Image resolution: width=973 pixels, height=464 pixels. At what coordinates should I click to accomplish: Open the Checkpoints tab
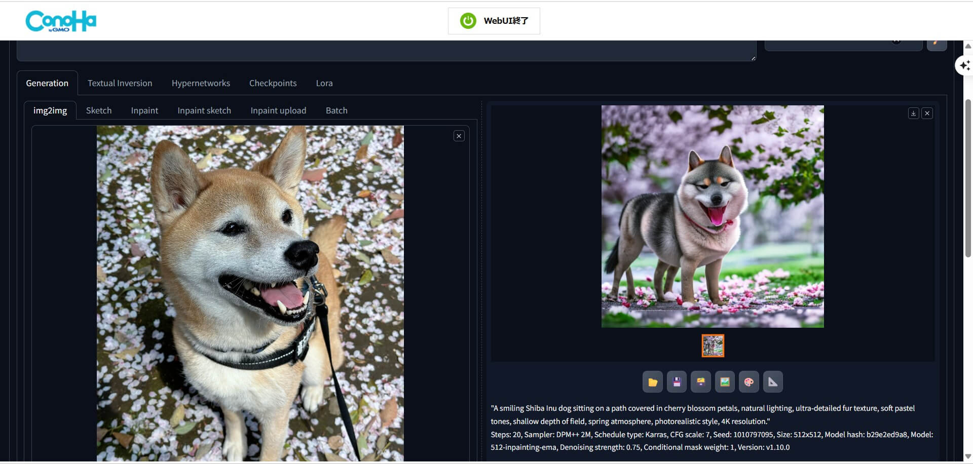click(x=273, y=83)
